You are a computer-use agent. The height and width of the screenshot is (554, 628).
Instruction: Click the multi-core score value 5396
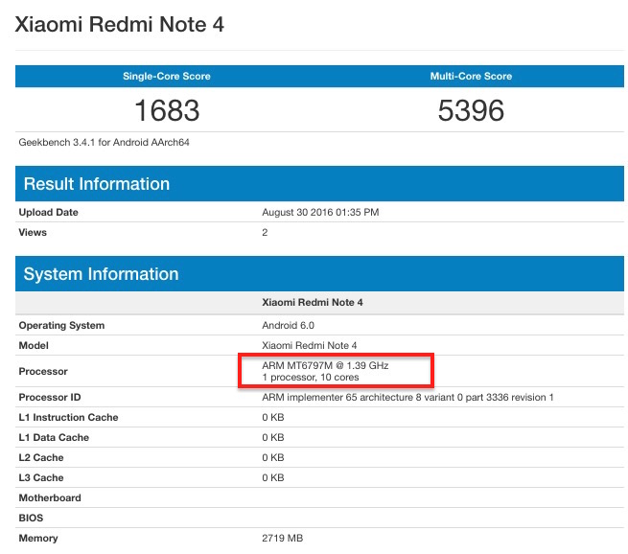(471, 110)
